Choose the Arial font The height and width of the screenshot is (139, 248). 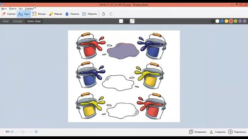(5, 21)
